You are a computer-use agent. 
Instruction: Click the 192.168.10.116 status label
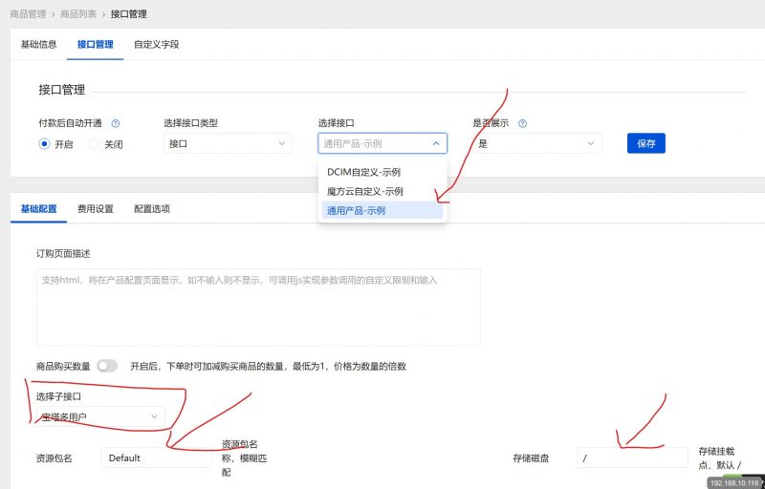[x=734, y=483]
